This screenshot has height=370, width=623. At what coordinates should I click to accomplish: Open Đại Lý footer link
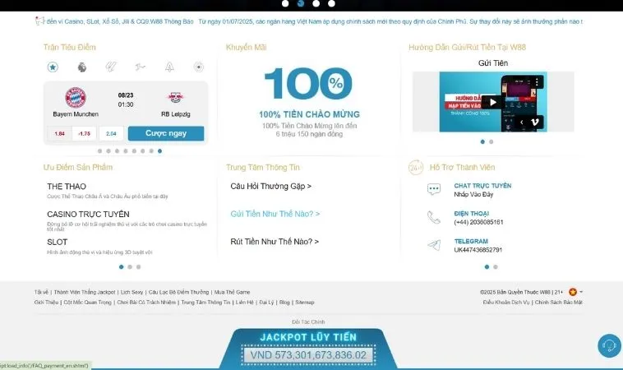266,303
